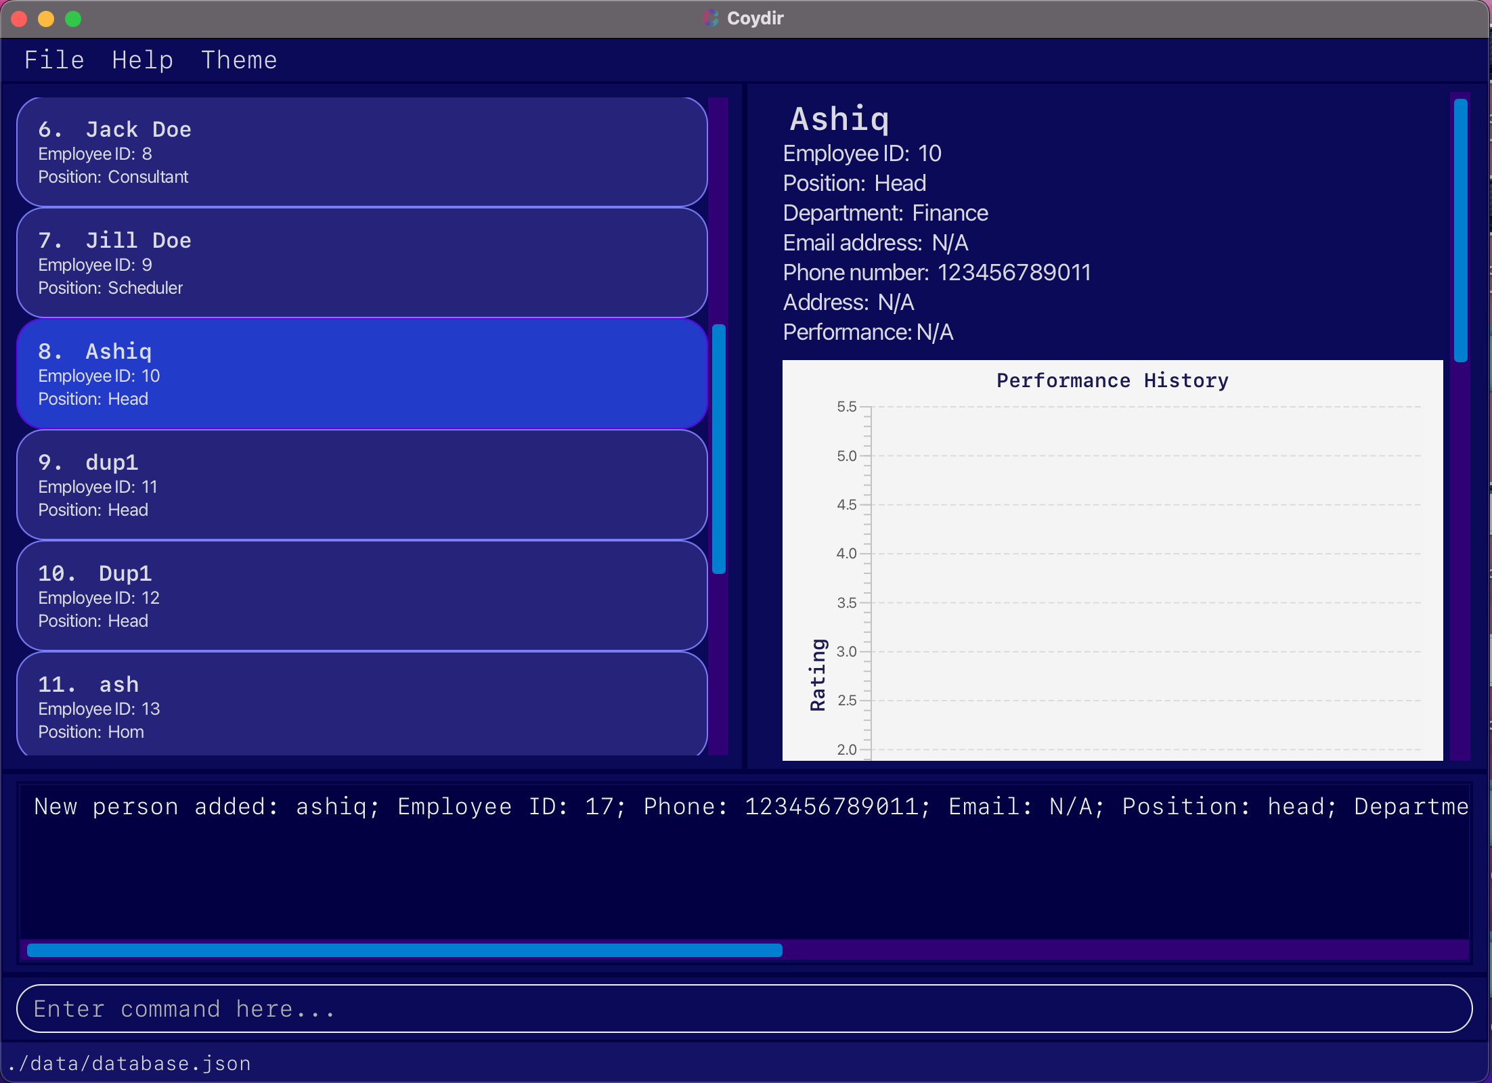Image resolution: width=1492 pixels, height=1083 pixels.
Task: Focus the Enter command here input field
Action: [x=743, y=1009]
